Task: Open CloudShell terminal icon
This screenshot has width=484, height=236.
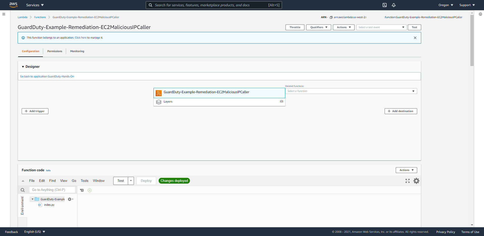Action: tap(385, 5)
